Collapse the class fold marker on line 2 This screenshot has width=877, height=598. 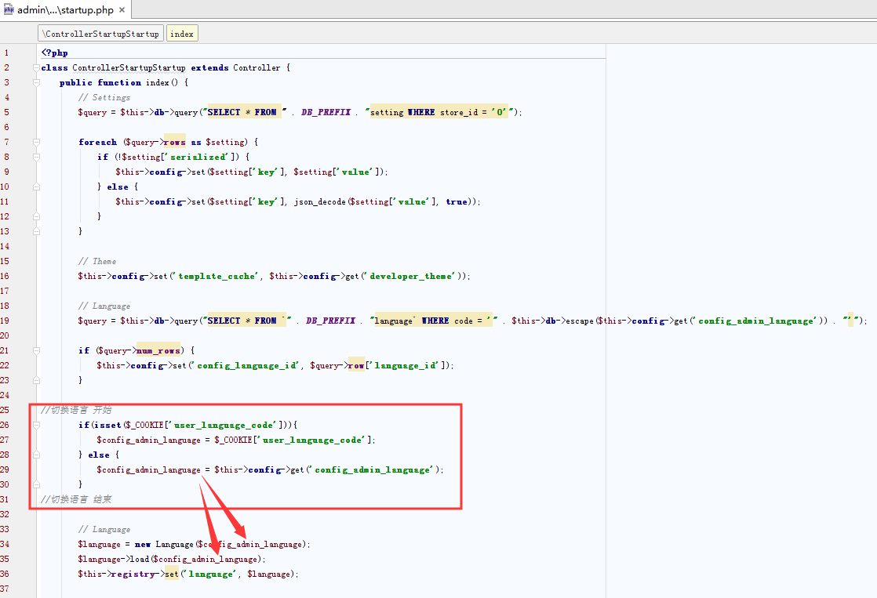point(36,67)
